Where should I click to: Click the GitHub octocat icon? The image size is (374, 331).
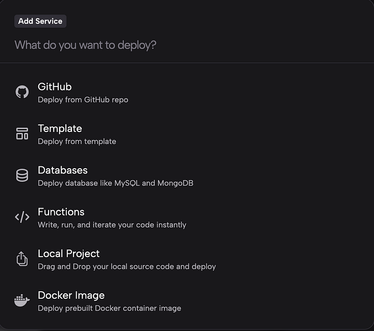click(x=22, y=92)
